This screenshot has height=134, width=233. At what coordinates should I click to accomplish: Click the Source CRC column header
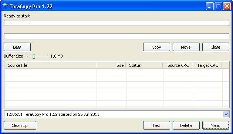click(178, 65)
